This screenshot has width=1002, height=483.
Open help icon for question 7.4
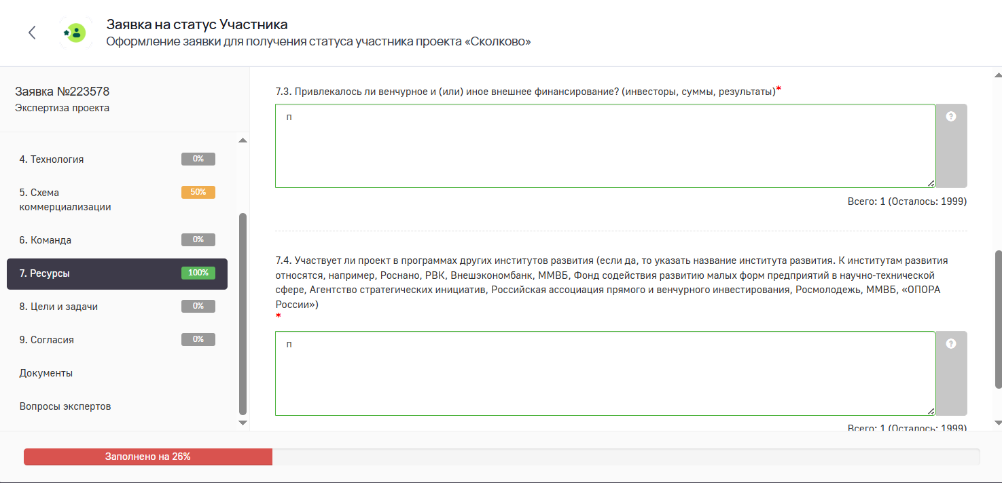tap(951, 343)
